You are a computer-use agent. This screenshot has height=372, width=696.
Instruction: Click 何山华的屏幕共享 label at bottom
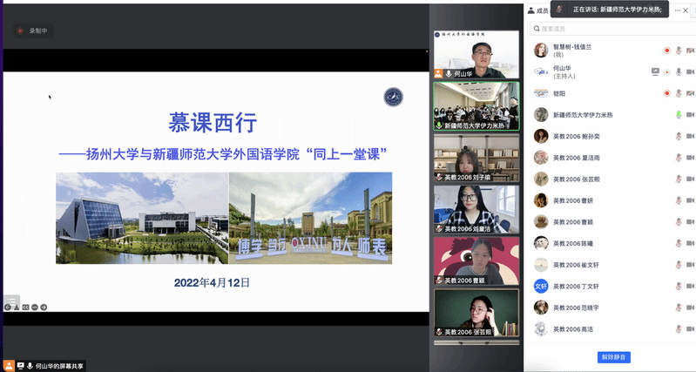coord(66,365)
